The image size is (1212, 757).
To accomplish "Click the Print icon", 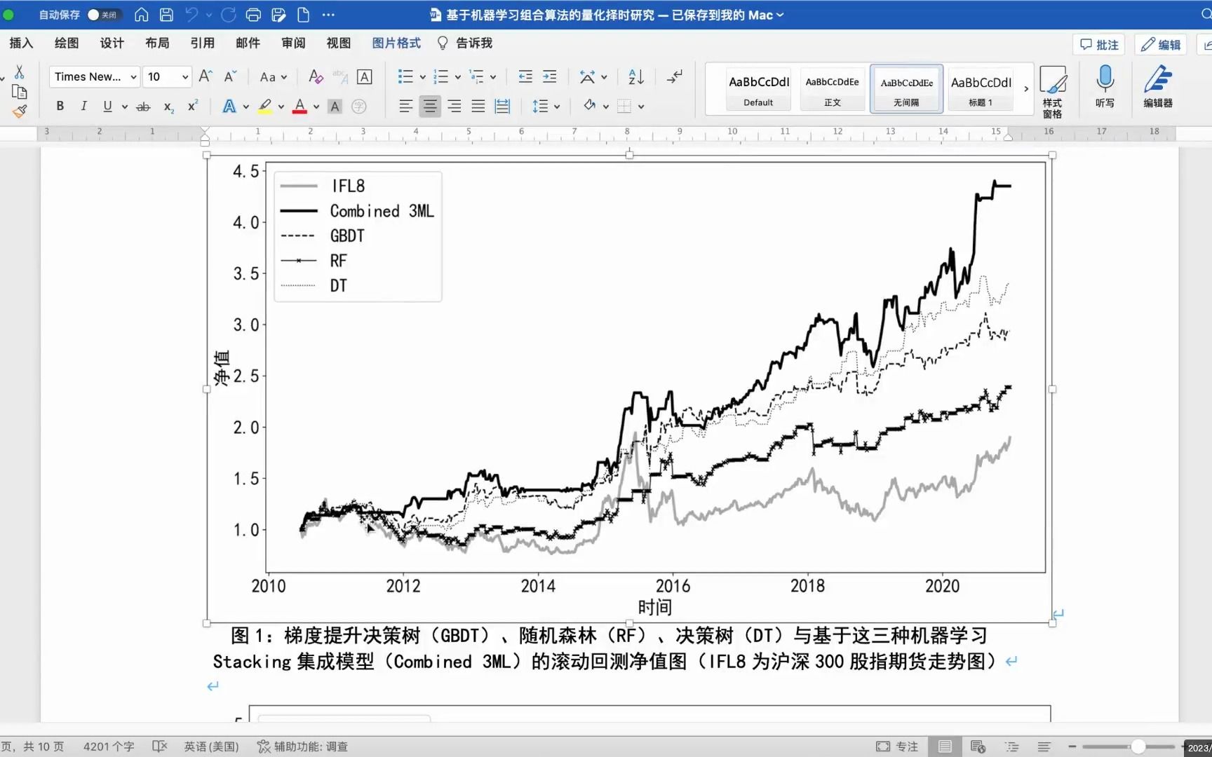I will tap(253, 15).
